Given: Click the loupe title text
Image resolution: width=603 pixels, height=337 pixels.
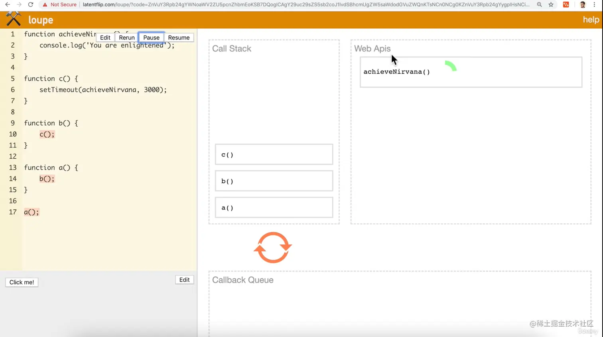Looking at the screenshot, I should pos(41,20).
